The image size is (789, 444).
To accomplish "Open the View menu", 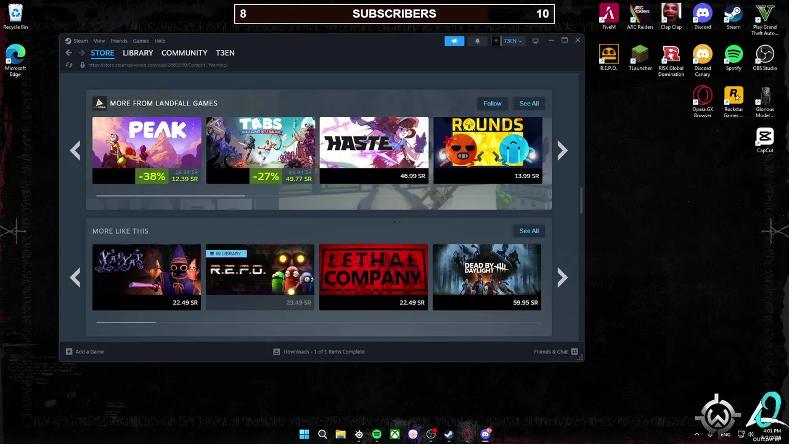I will (x=99, y=41).
